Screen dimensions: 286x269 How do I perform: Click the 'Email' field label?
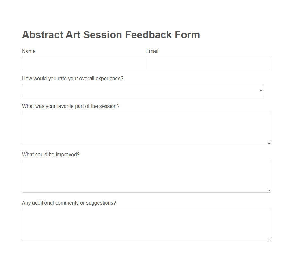point(152,51)
